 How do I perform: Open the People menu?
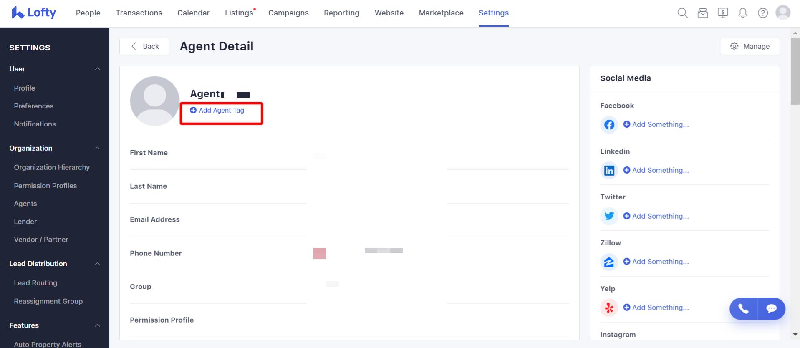point(88,13)
